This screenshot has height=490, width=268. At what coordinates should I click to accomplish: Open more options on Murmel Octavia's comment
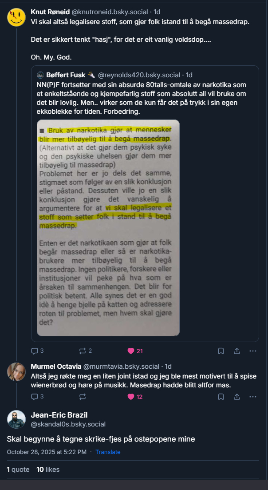click(253, 397)
